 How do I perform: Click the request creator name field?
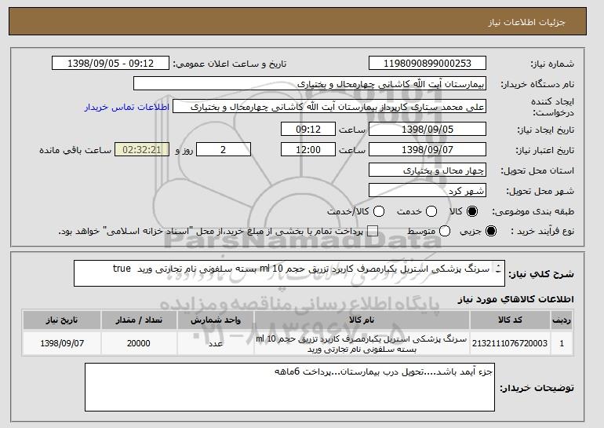point(329,107)
